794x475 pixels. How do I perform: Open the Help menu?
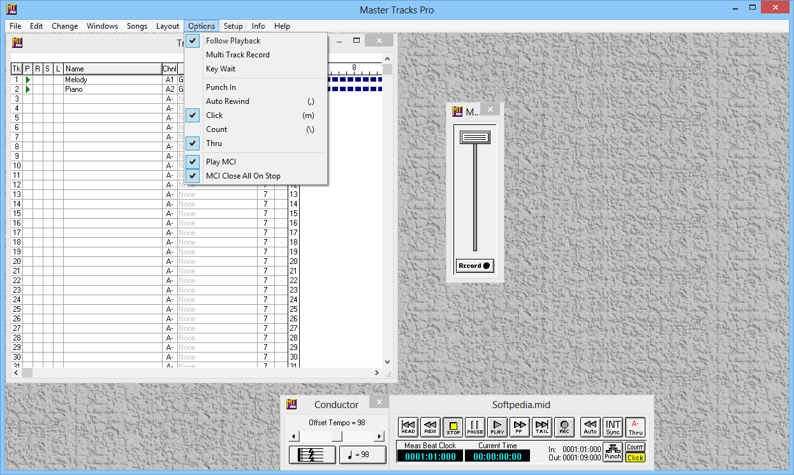(282, 26)
